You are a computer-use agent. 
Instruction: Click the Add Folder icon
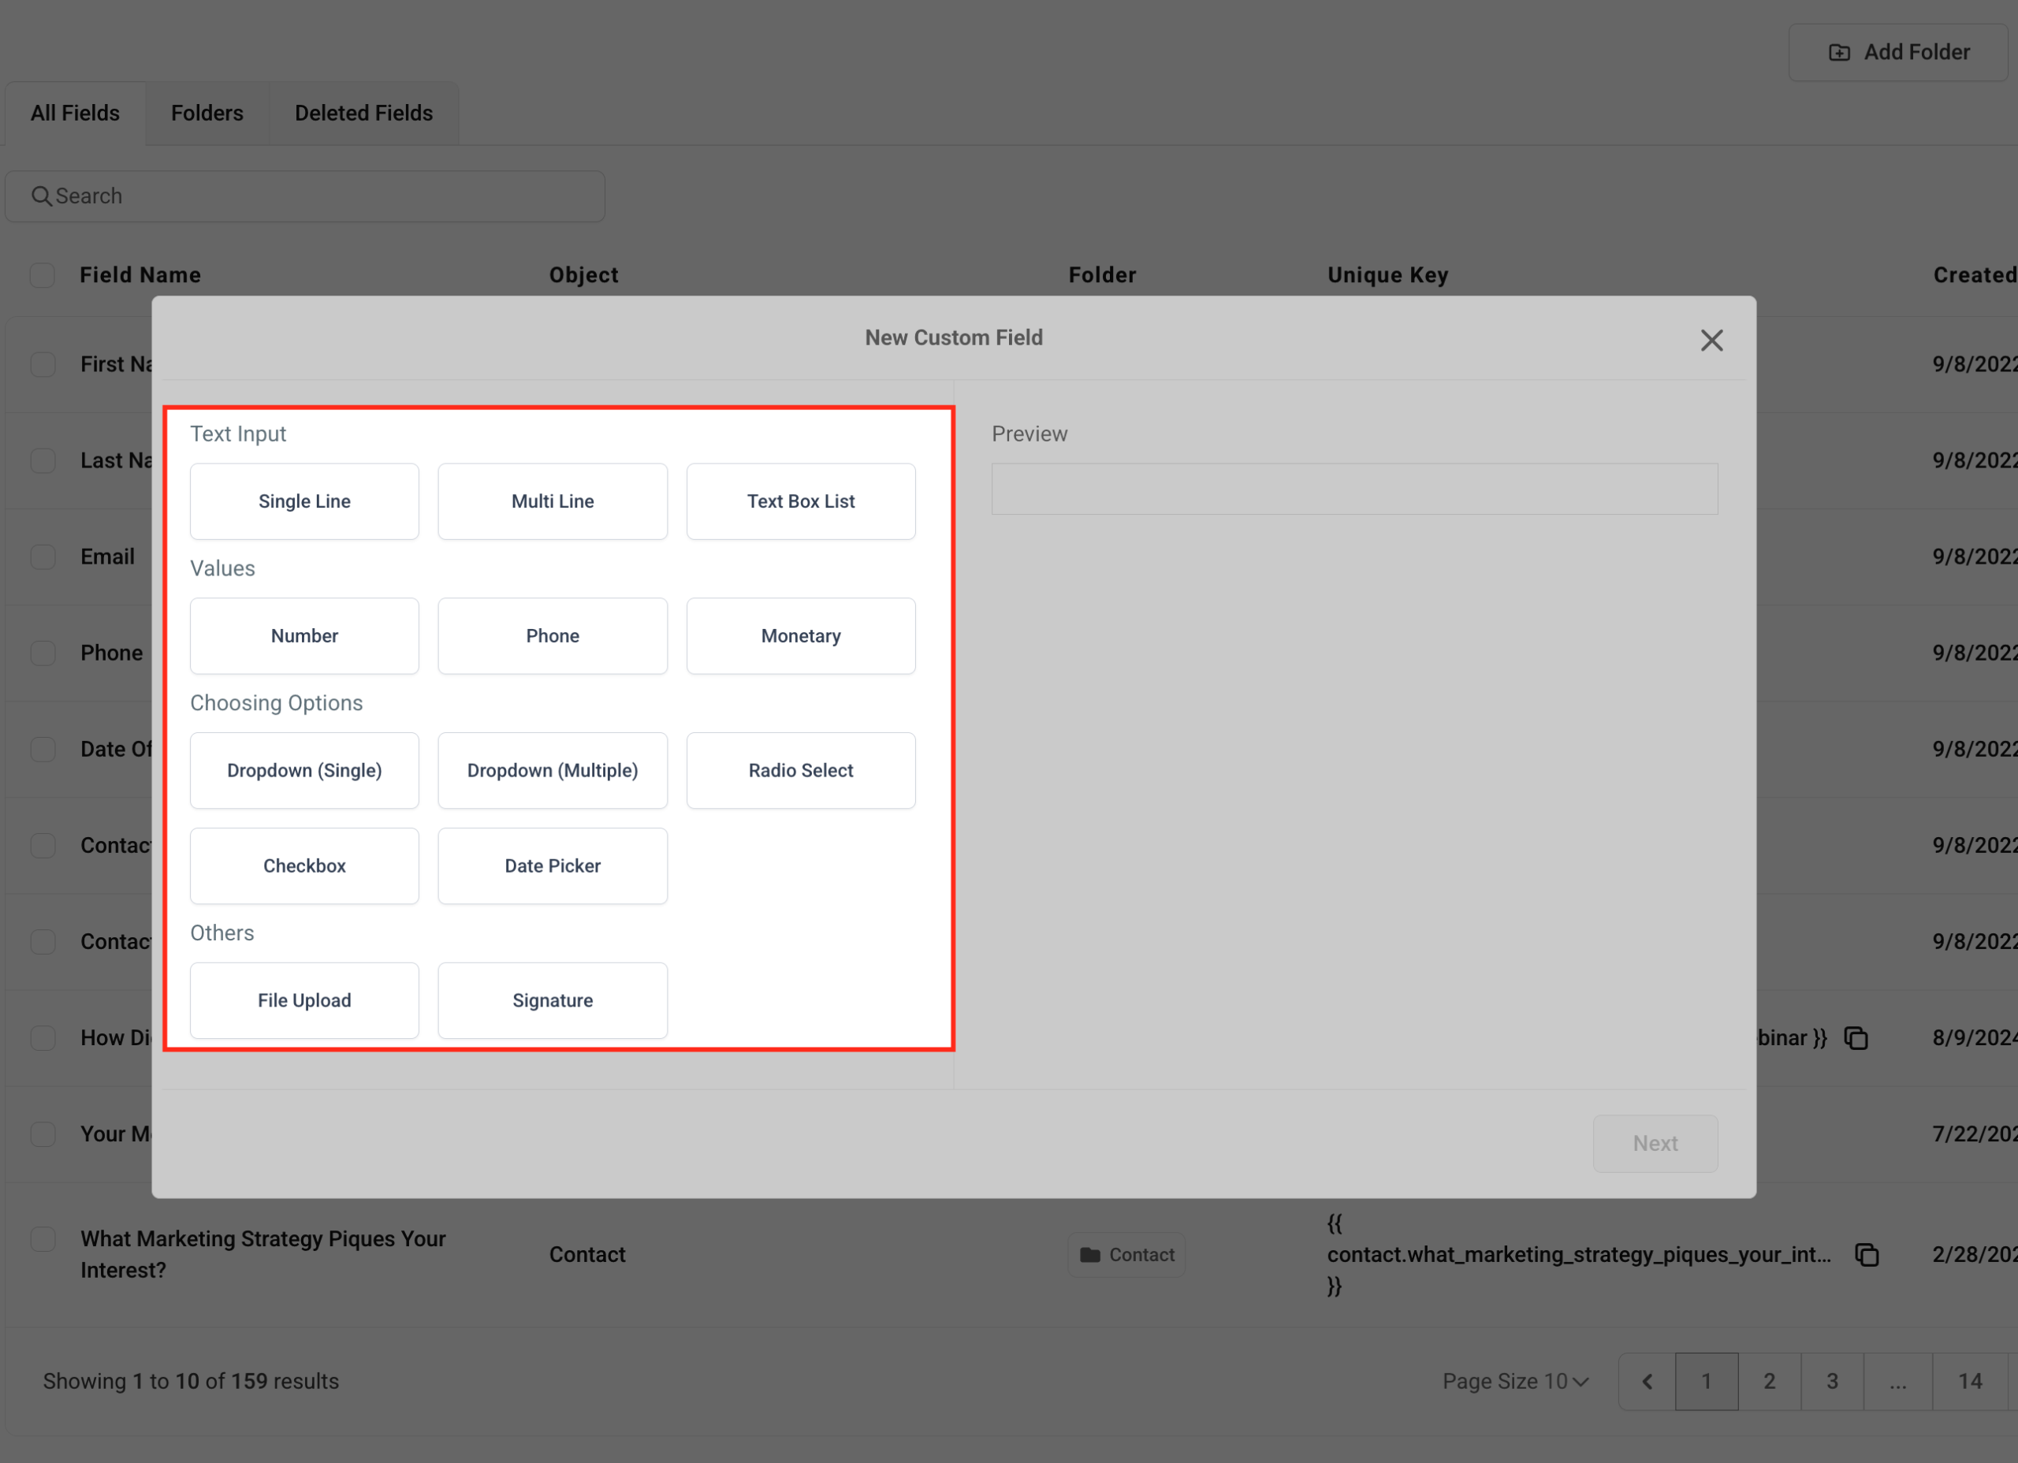pos(1840,51)
